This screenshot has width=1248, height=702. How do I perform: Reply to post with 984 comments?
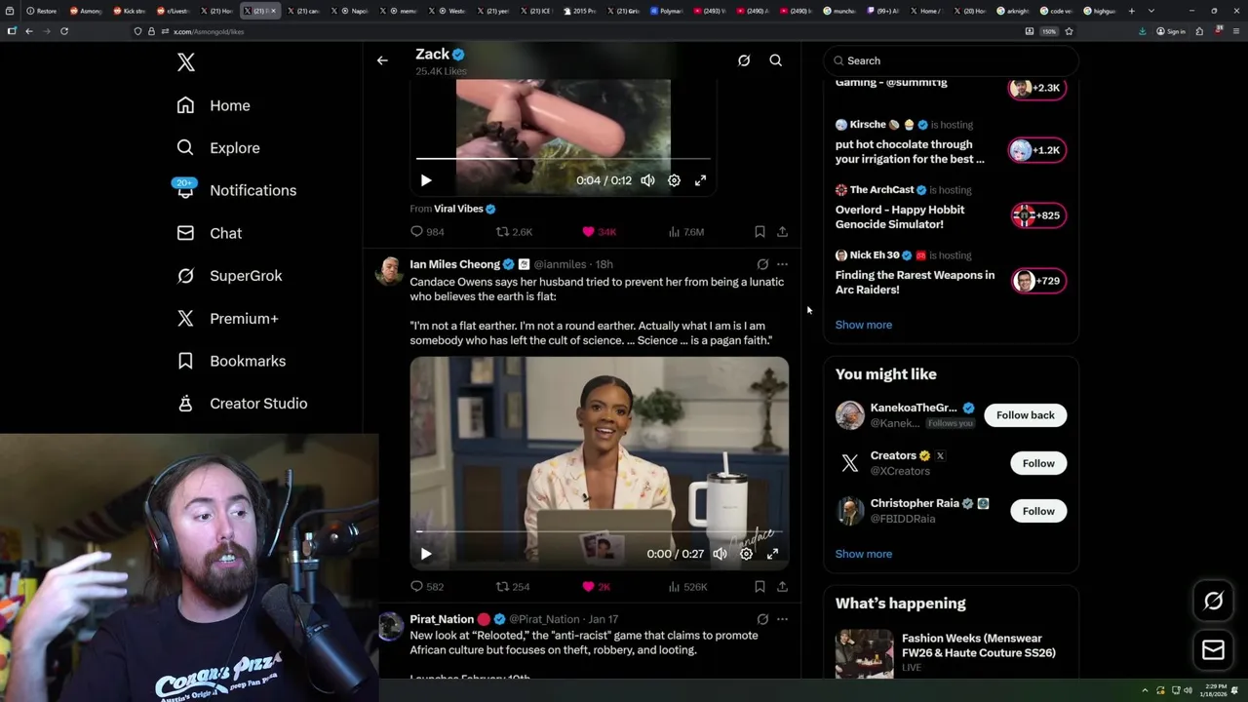click(427, 232)
